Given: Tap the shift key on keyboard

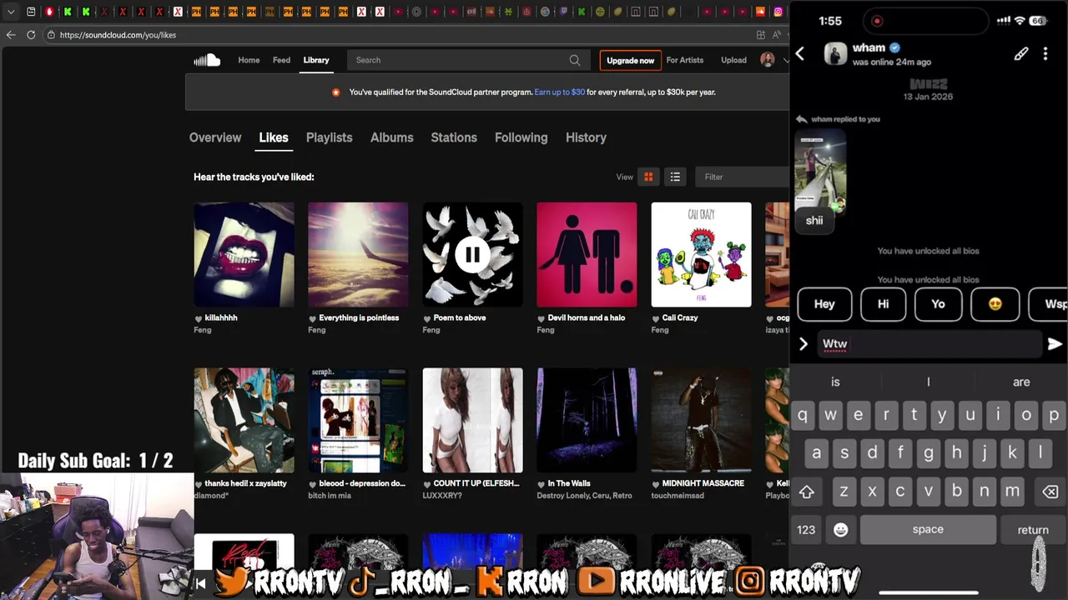Looking at the screenshot, I should (x=807, y=492).
